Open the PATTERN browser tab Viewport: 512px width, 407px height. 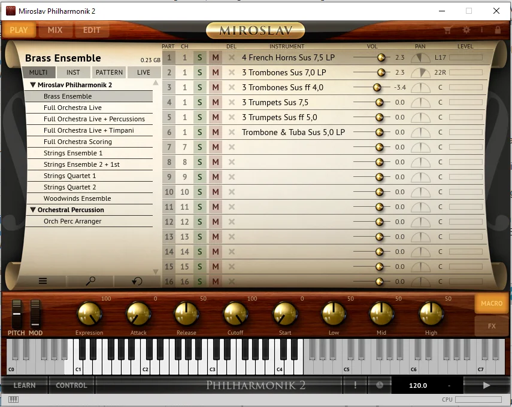(109, 72)
